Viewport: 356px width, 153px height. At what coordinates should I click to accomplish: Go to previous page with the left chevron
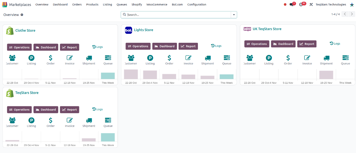pos(345,14)
